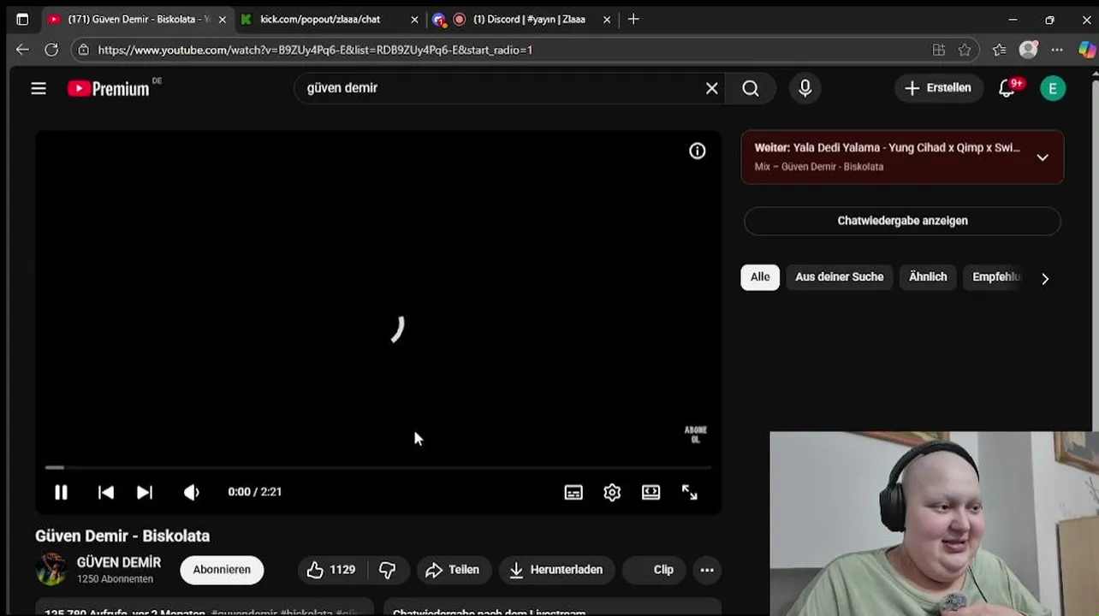Click the install app icon in address bar

pos(939,50)
